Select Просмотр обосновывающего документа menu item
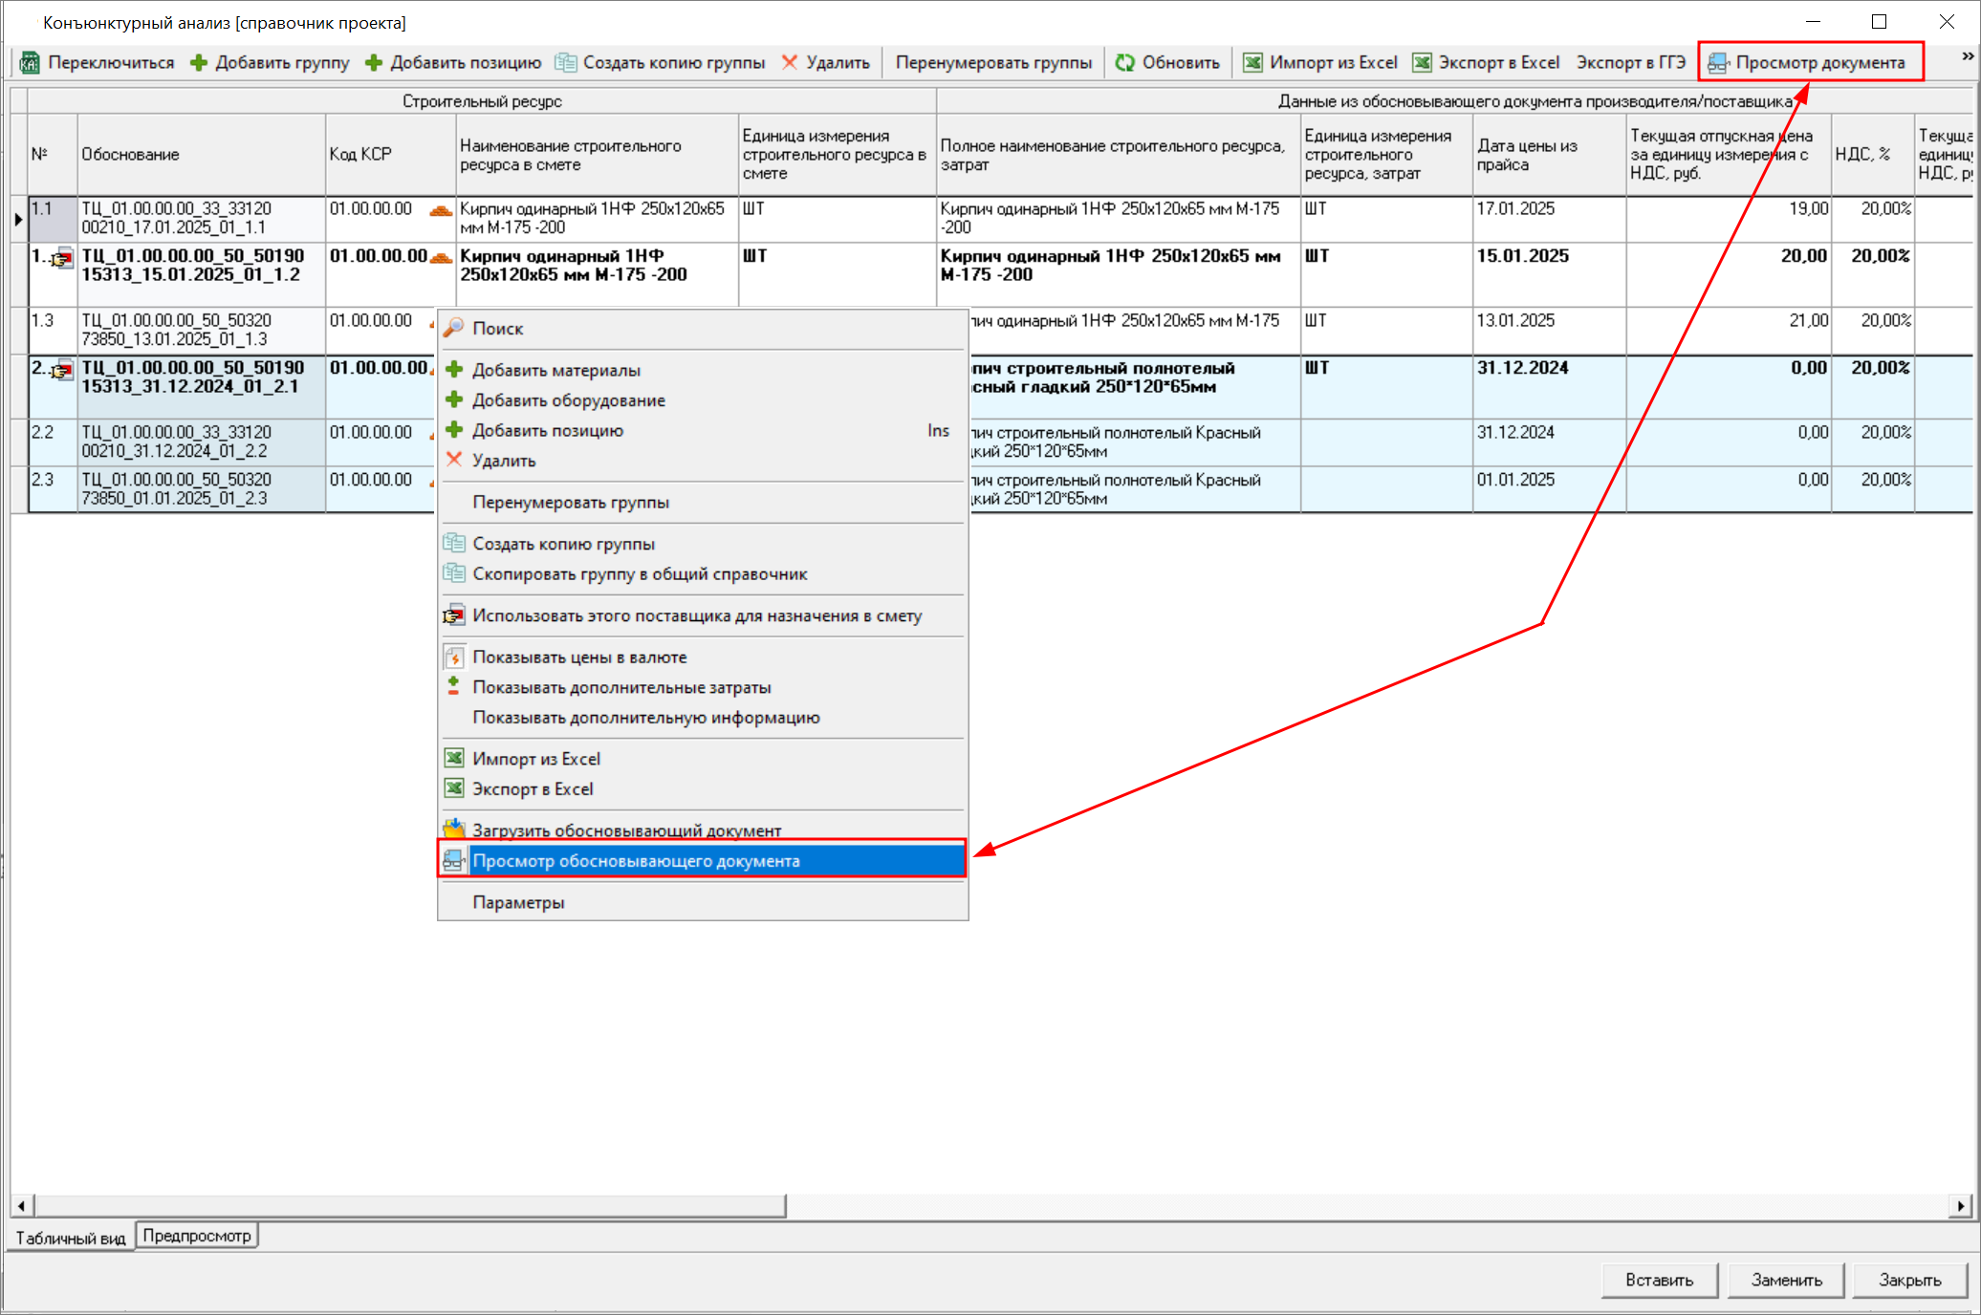 tap(702, 861)
